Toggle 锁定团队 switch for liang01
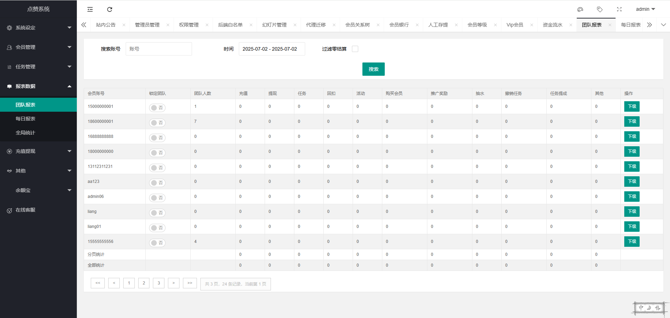This screenshot has height=318, width=670. [x=157, y=228]
